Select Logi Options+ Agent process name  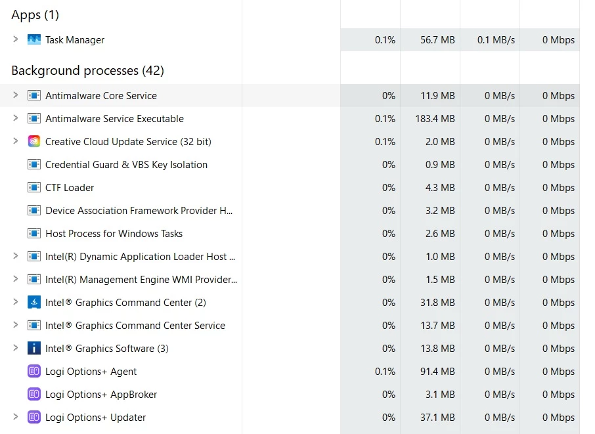(x=91, y=372)
